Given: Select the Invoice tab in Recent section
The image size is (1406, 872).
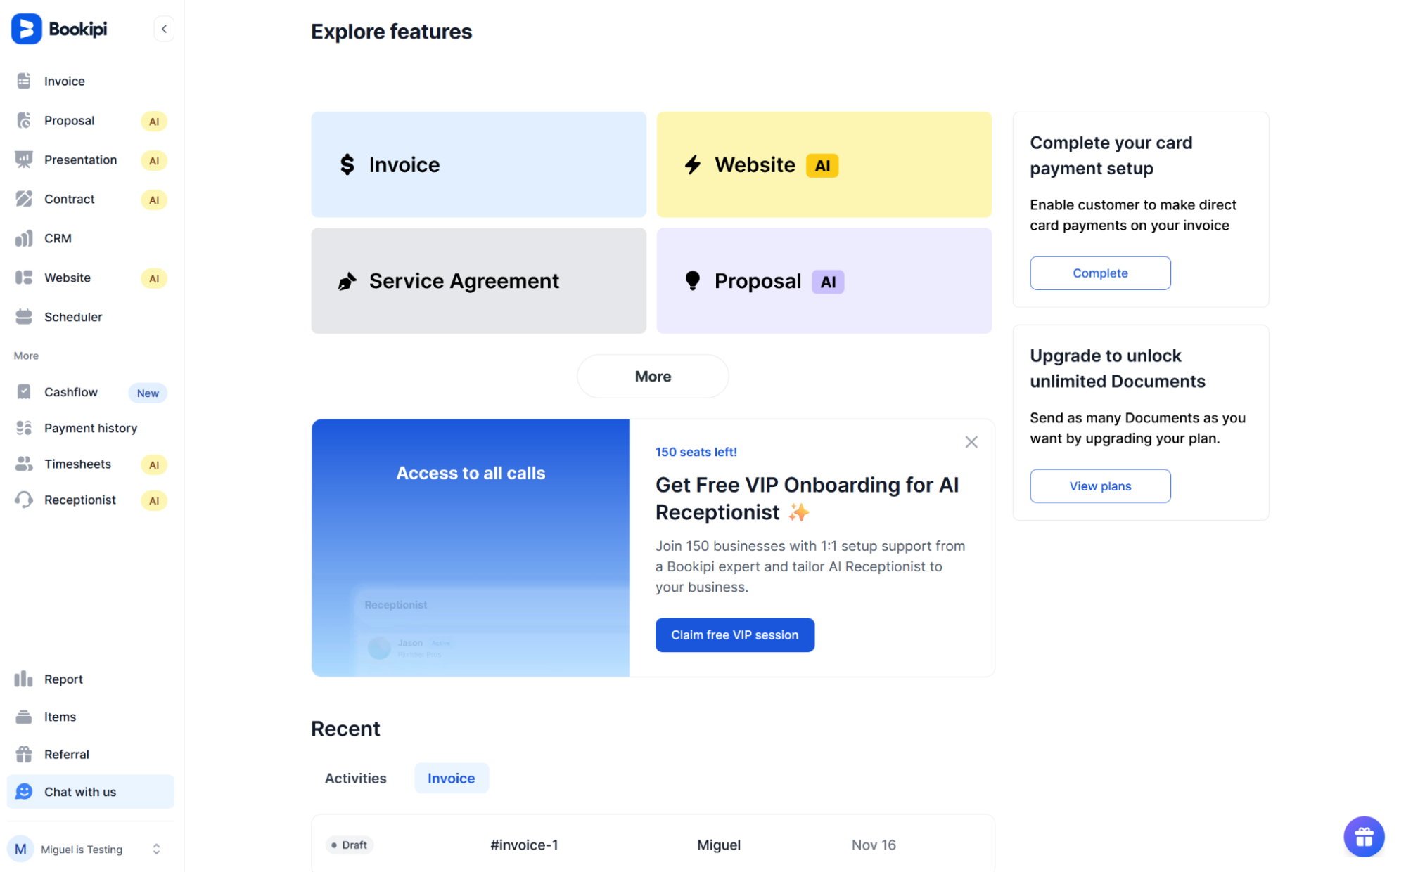Looking at the screenshot, I should pos(451,778).
